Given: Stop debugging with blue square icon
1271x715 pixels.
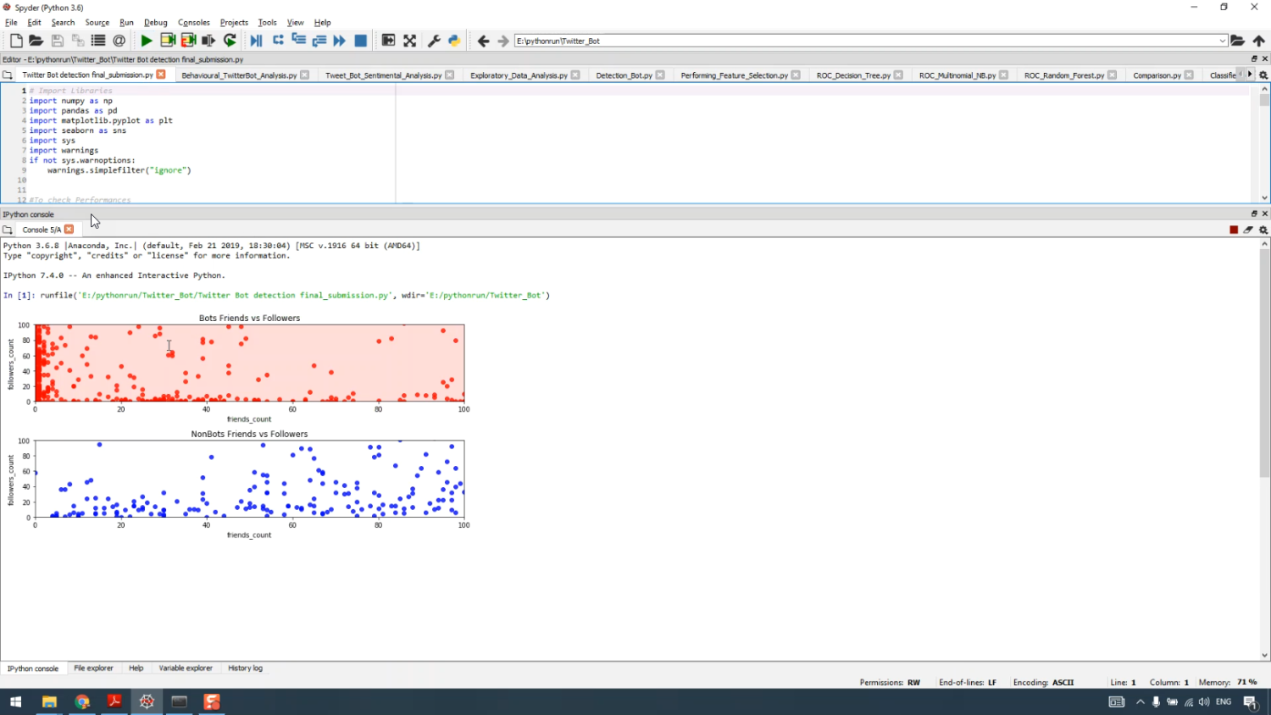Looking at the screenshot, I should point(360,41).
